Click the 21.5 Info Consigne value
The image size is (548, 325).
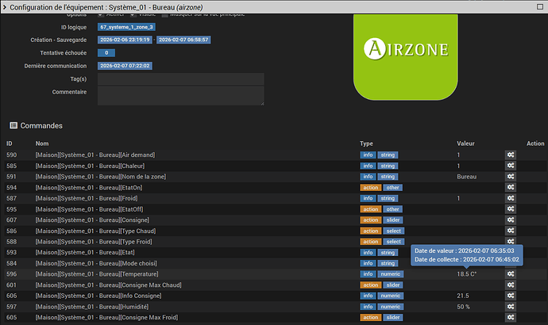tap(463, 296)
